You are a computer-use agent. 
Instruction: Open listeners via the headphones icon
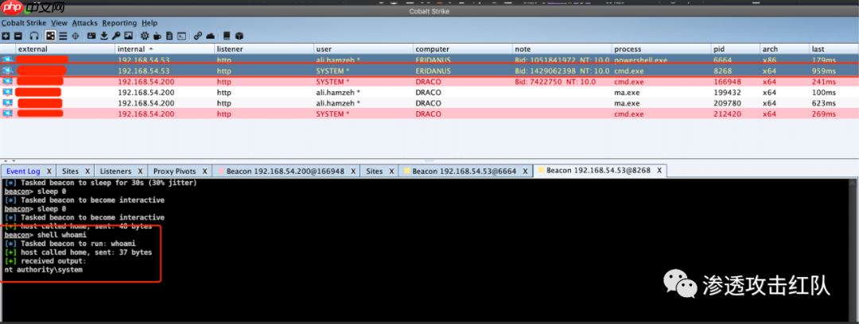point(34,36)
